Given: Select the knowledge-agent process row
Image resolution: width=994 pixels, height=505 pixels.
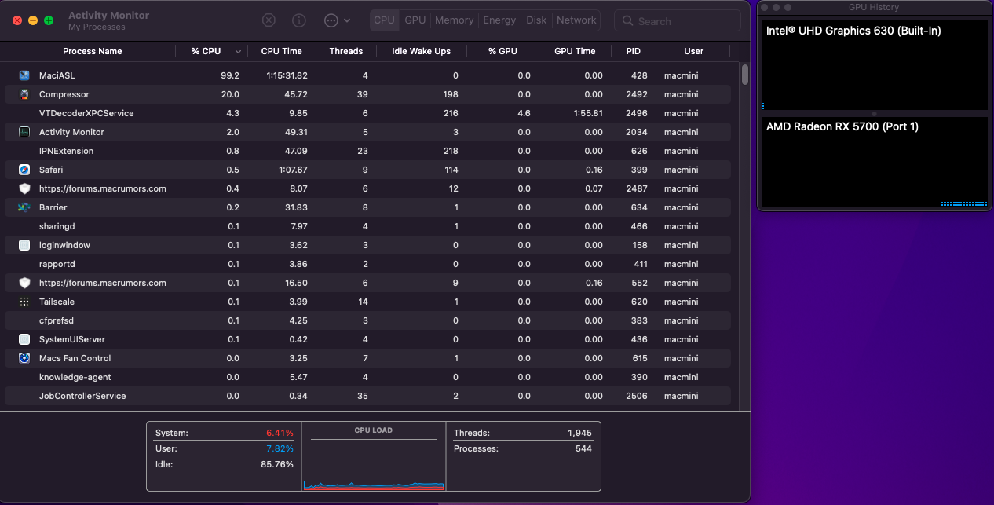Looking at the screenshot, I should click(369, 377).
